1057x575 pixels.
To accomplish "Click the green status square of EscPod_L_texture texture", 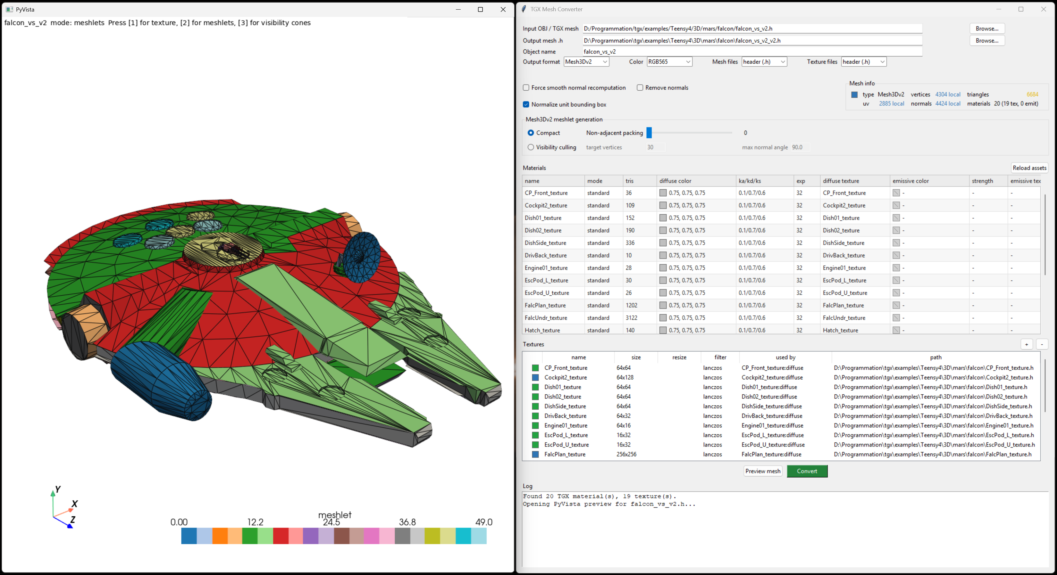I will point(535,435).
